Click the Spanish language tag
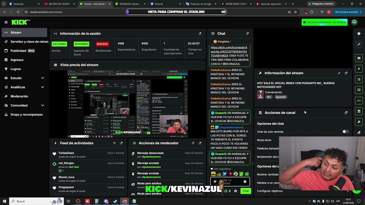The width and height of the screenshot is (365, 205). pos(281,97)
